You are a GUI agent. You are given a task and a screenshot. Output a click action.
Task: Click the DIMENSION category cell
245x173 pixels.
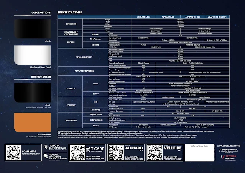pos(70,24)
